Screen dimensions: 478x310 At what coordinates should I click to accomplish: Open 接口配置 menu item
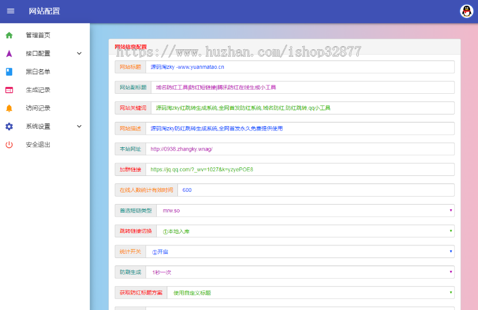coord(45,54)
